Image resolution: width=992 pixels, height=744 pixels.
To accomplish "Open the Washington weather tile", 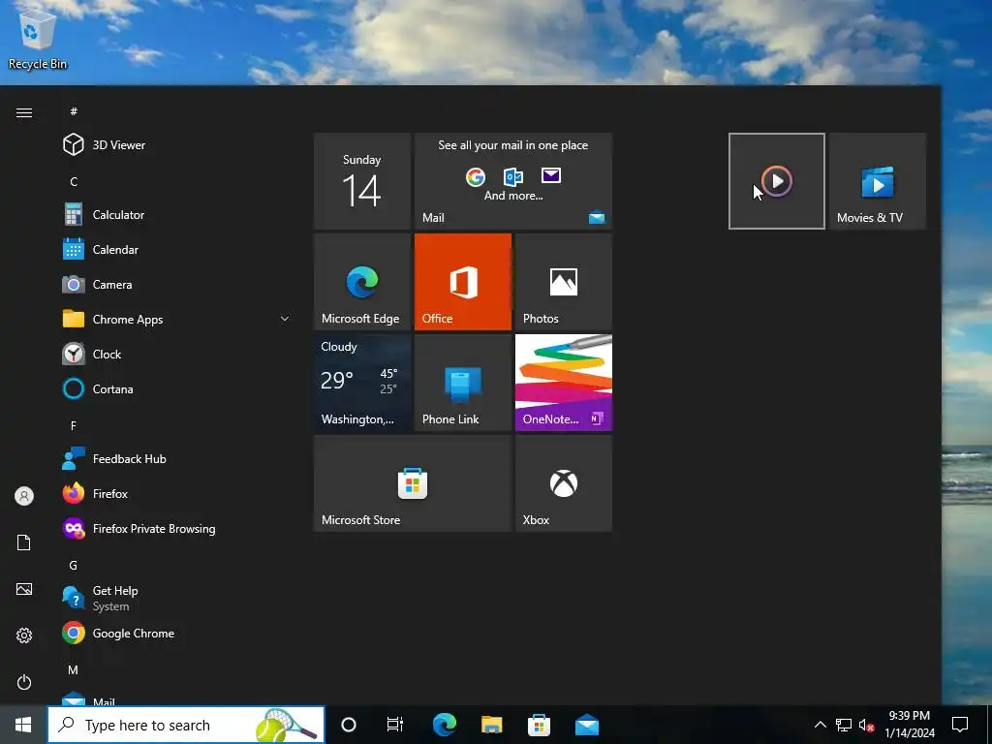I will point(362,382).
